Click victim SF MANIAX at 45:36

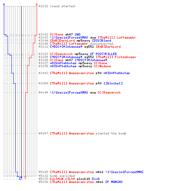114,182
